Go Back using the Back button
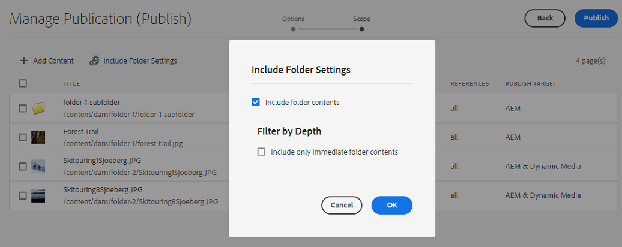This screenshot has height=247, width=622. tap(545, 18)
